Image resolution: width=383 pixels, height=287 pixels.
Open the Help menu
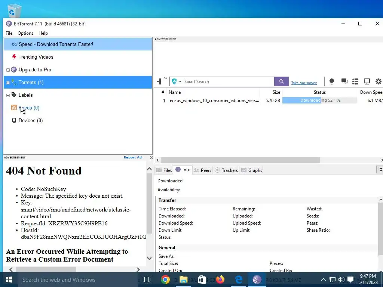pos(43,33)
